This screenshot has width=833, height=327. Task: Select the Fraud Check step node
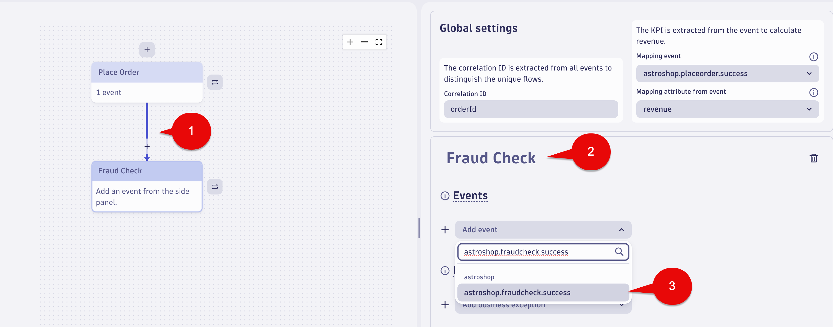click(147, 187)
